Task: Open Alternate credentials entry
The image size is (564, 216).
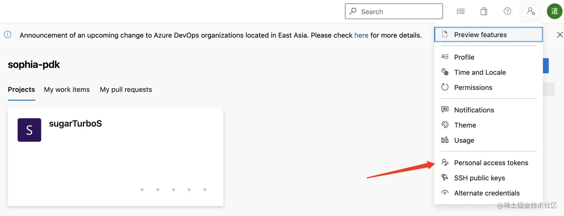Action: point(489,193)
